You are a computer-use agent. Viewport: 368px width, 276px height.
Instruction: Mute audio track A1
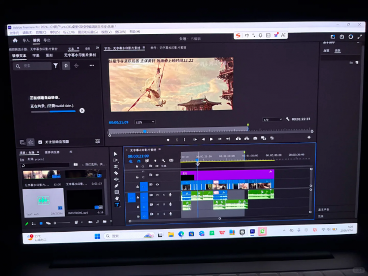click(157, 195)
